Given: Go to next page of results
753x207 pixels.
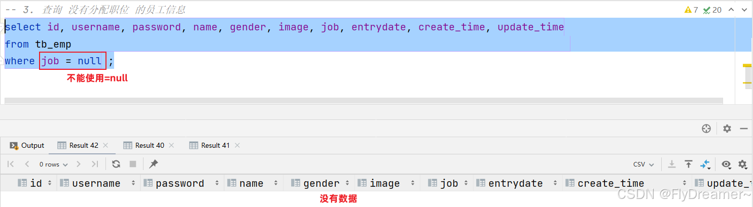Looking at the screenshot, I should 79,164.
